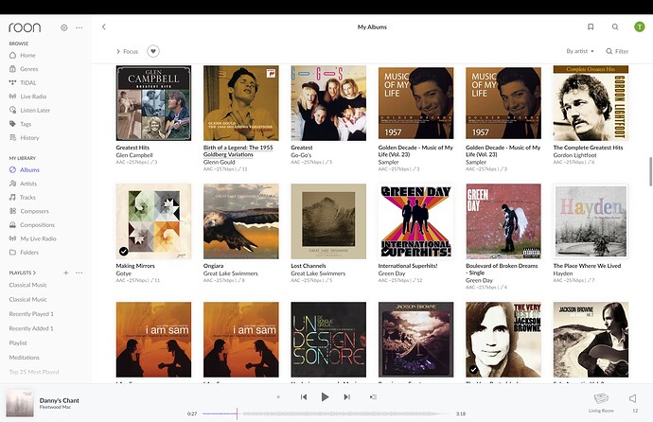The image size is (653, 422).
Task: Click the My Live Radio icon
Action: click(13, 238)
